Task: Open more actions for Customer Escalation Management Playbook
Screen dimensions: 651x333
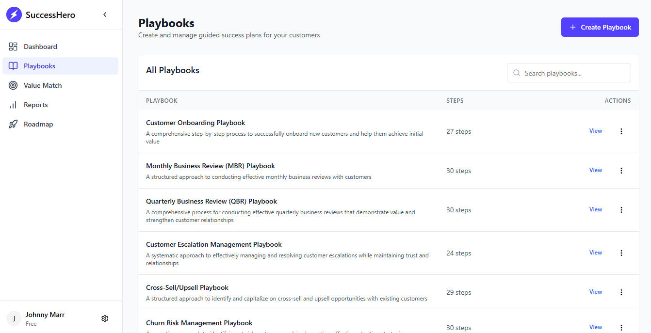Action: [x=621, y=253]
